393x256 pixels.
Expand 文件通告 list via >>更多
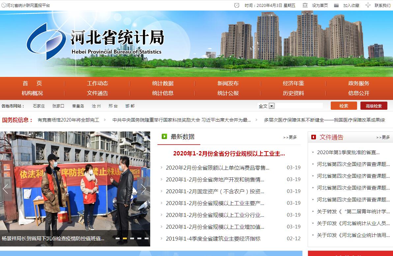pyautogui.click(x=383, y=137)
